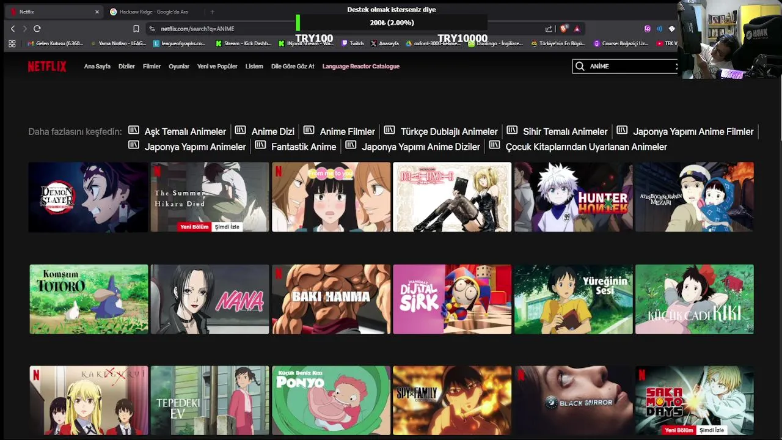
Task: Open the oxford-3000 Drive bookmark
Action: tap(433, 43)
